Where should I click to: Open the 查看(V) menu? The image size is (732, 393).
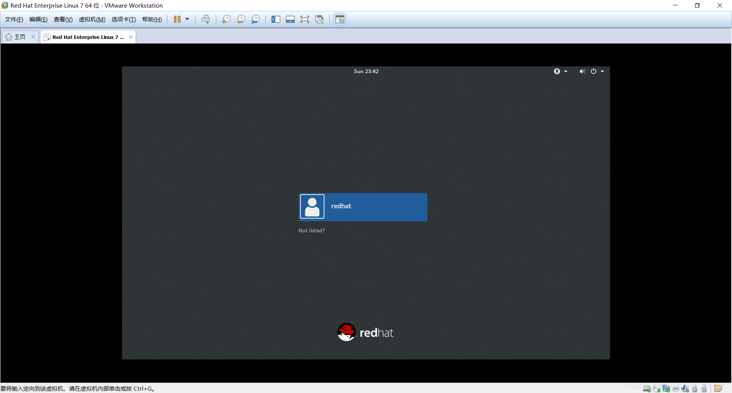pos(63,19)
